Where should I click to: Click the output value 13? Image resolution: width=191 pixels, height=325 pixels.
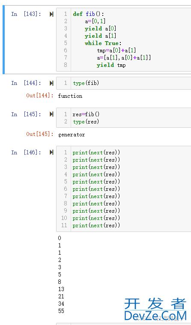click(61, 289)
